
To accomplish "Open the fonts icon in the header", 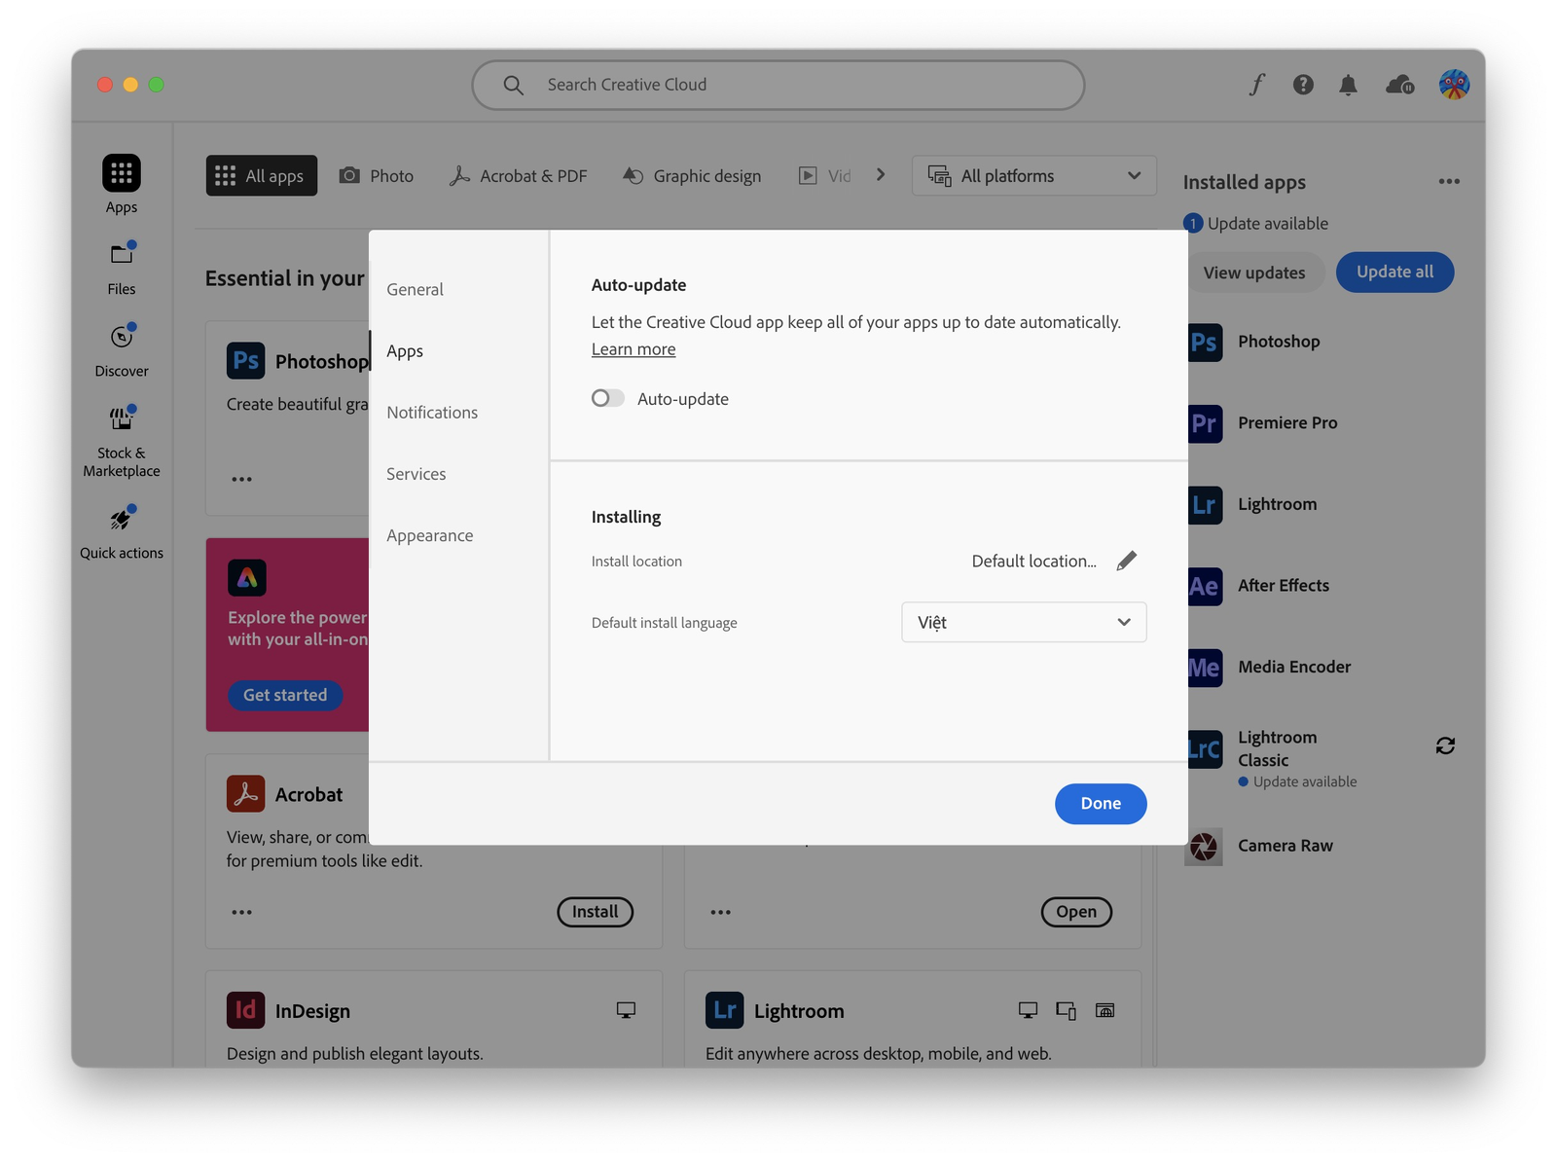I will [1256, 85].
